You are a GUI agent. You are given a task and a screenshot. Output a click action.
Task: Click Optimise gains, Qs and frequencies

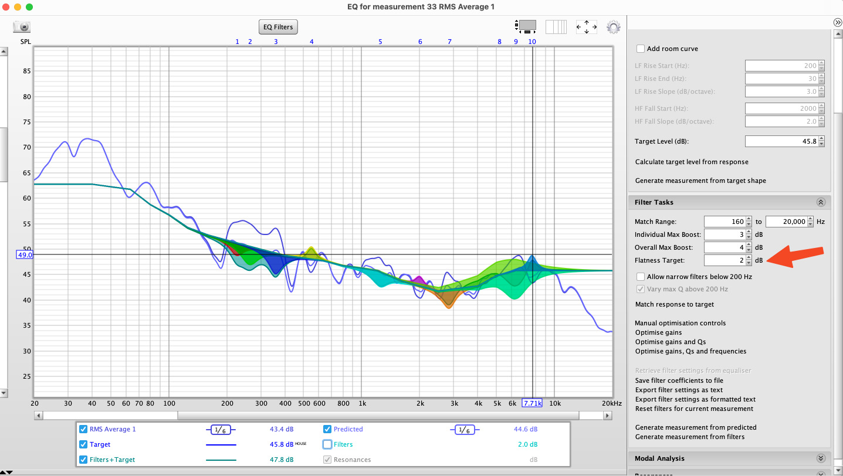690,351
